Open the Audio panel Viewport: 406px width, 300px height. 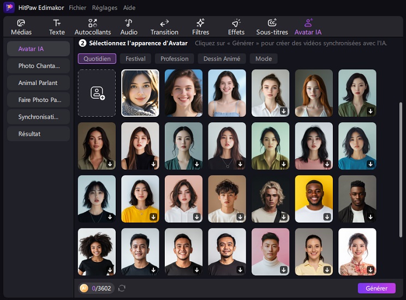(x=129, y=27)
